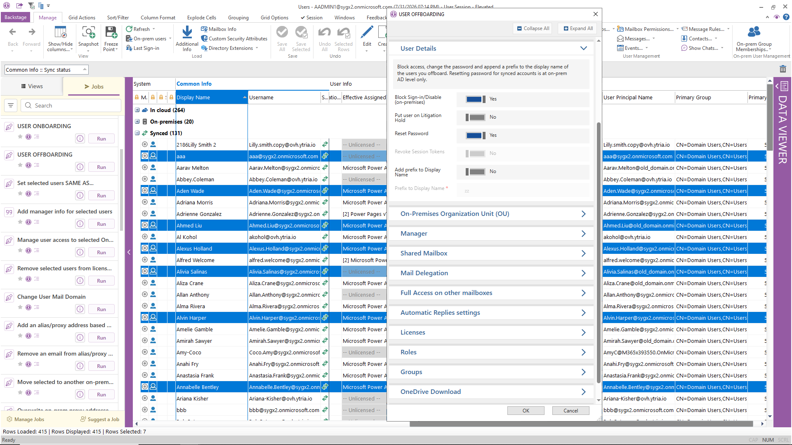792x445 pixels.
Task: Select radio button for Abbey.Coleman row
Action: pyautogui.click(x=145, y=179)
